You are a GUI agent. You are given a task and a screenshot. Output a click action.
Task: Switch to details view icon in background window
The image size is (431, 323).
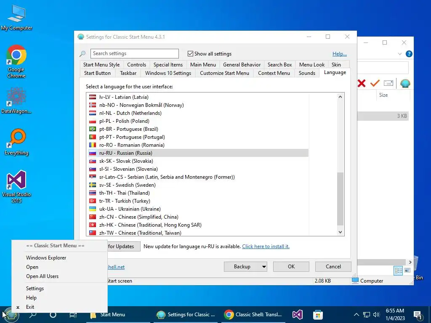(x=398, y=270)
